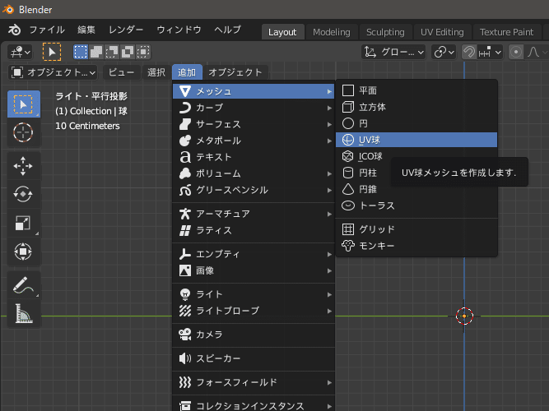
Task: Switch to the Texture Paint workspace tab
Action: click(507, 32)
